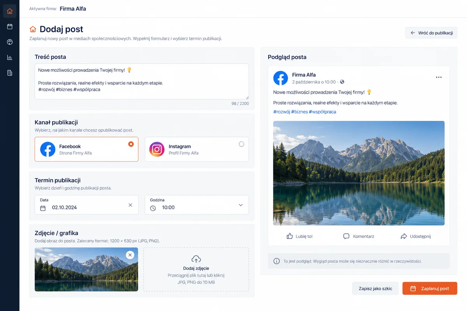Click the date value 02.10.2024
467x311 pixels.
[65, 208]
